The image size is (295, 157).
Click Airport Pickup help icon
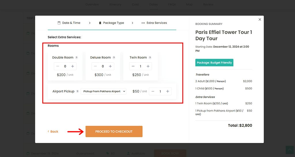point(77,91)
